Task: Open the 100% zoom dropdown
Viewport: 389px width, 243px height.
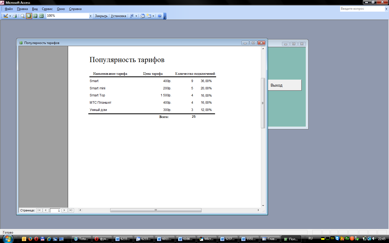Action: point(90,16)
